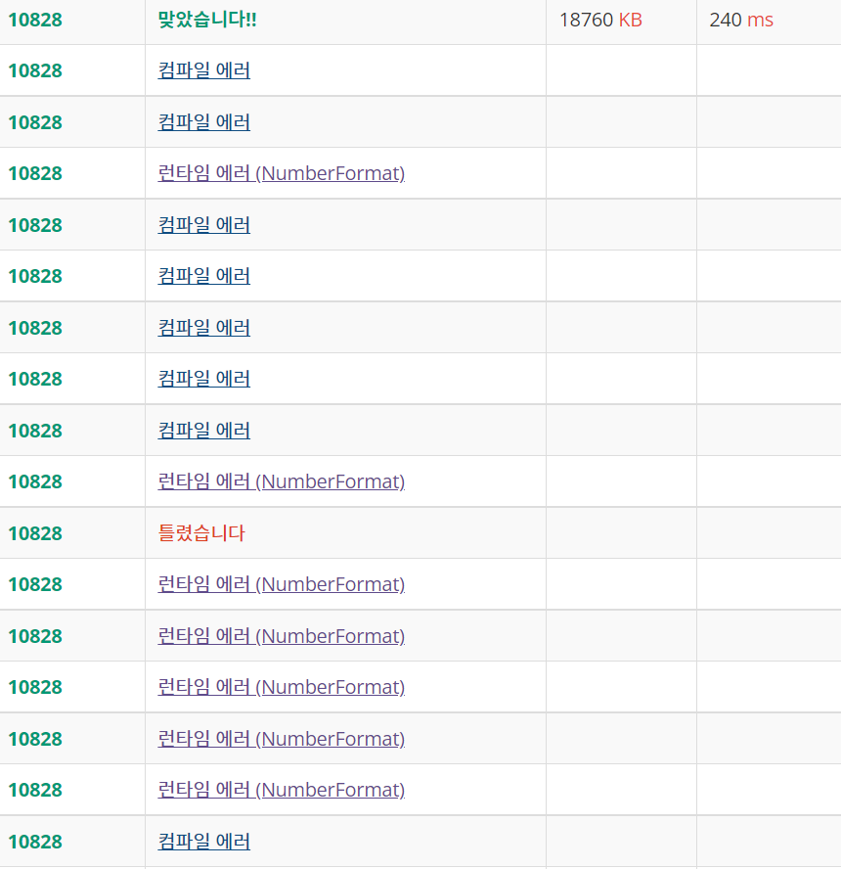The image size is (841, 869).
Task: Open the 컴파일 에러 link directly below 맞았습니다!!
Action: (x=203, y=70)
